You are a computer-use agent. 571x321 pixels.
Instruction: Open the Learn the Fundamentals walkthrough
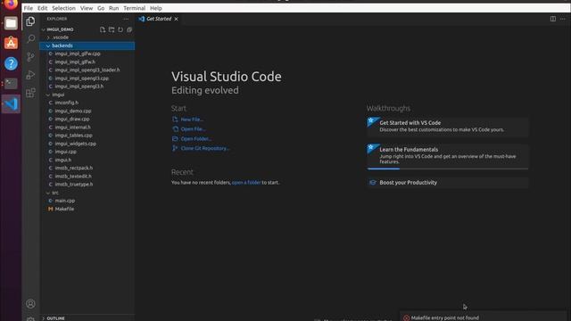pyautogui.click(x=448, y=157)
